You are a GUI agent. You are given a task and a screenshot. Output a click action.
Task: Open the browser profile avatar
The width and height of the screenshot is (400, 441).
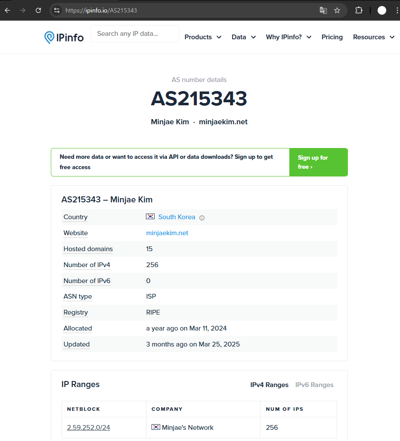pyautogui.click(x=382, y=10)
